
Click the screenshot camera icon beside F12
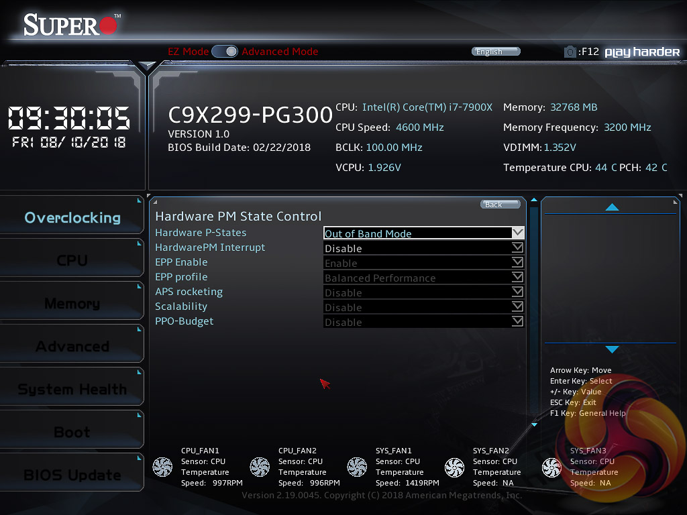pyautogui.click(x=570, y=52)
